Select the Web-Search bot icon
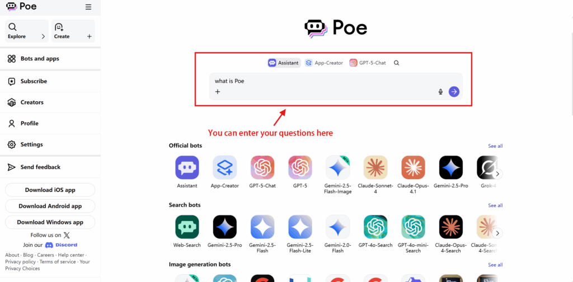Viewport: 573px width, 282px height. pyautogui.click(x=187, y=227)
